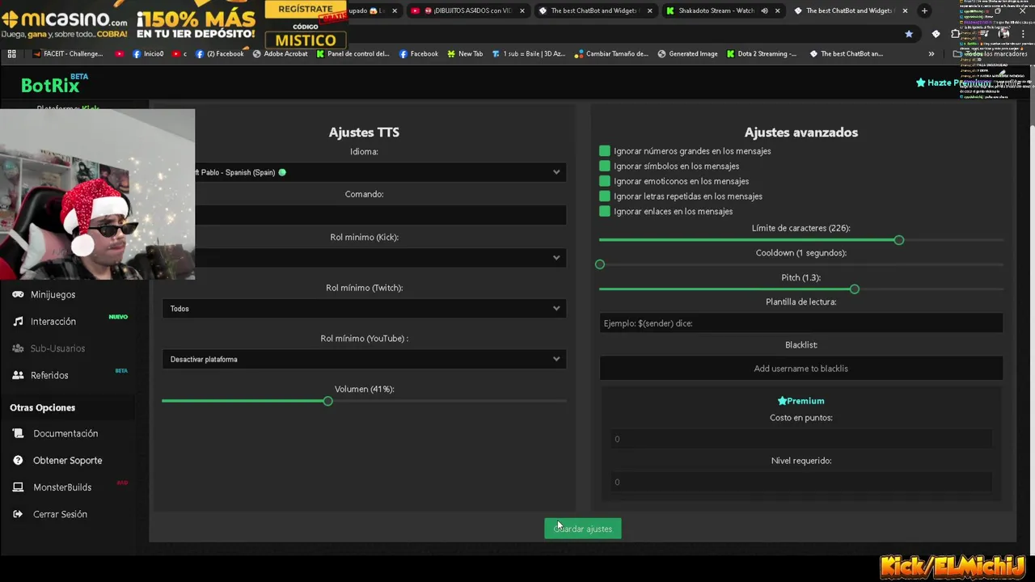Click the Pitch slider handle

pos(854,289)
